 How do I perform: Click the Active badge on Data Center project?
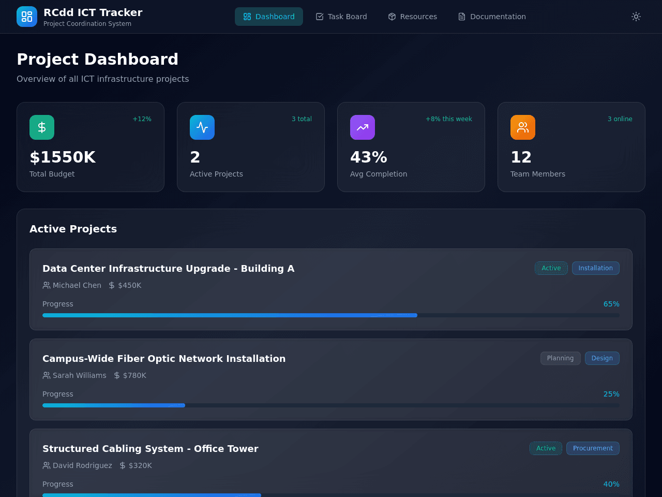pos(551,268)
